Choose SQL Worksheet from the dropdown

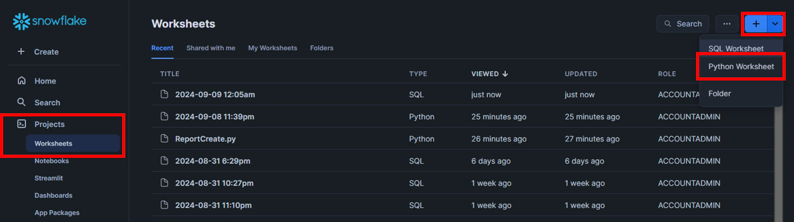click(736, 49)
